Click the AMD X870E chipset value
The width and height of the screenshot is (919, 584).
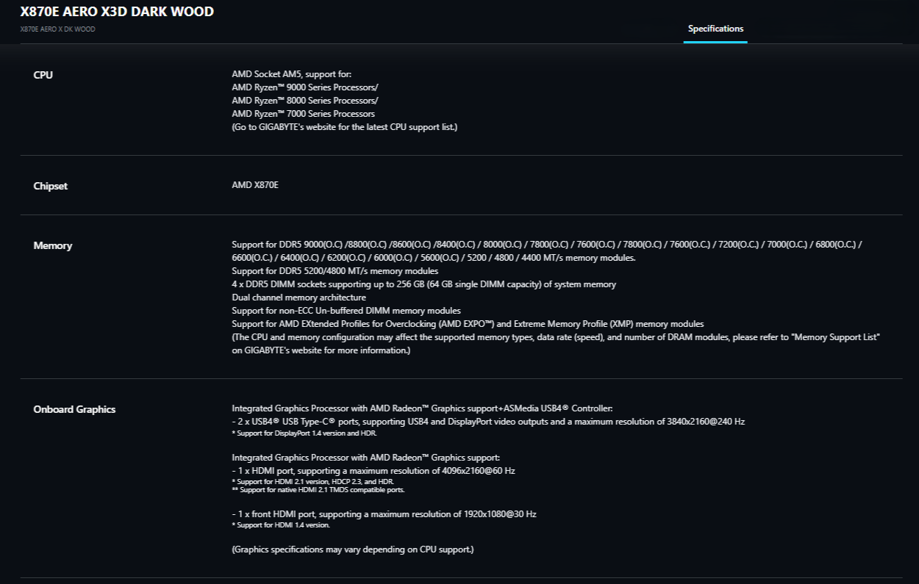[255, 185]
